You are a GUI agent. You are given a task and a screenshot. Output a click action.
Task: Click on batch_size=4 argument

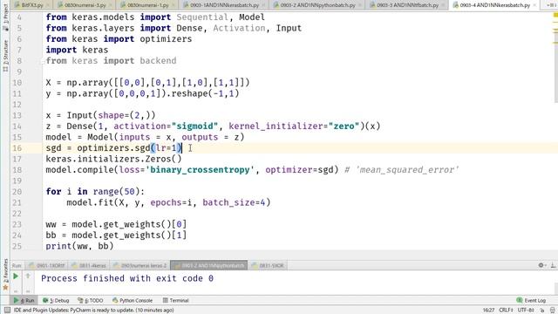(234, 202)
